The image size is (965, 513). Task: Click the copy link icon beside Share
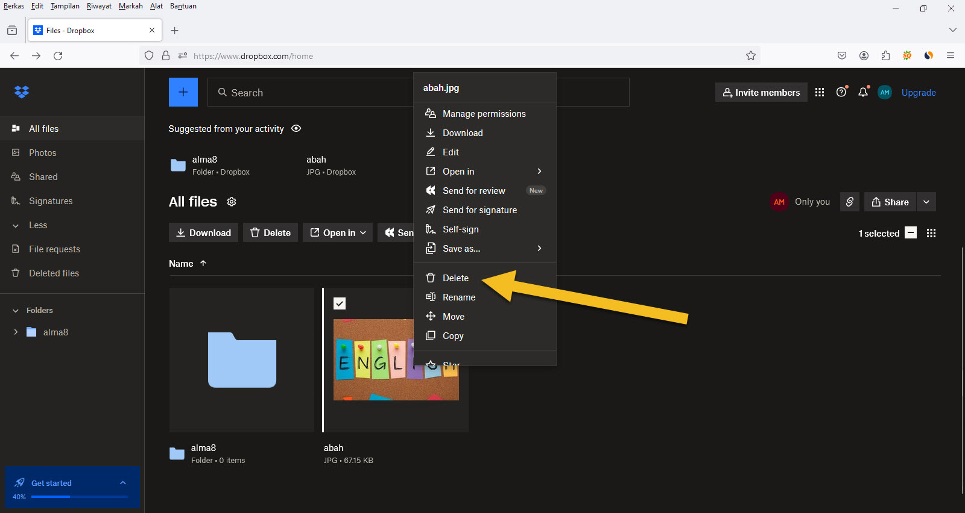849,202
